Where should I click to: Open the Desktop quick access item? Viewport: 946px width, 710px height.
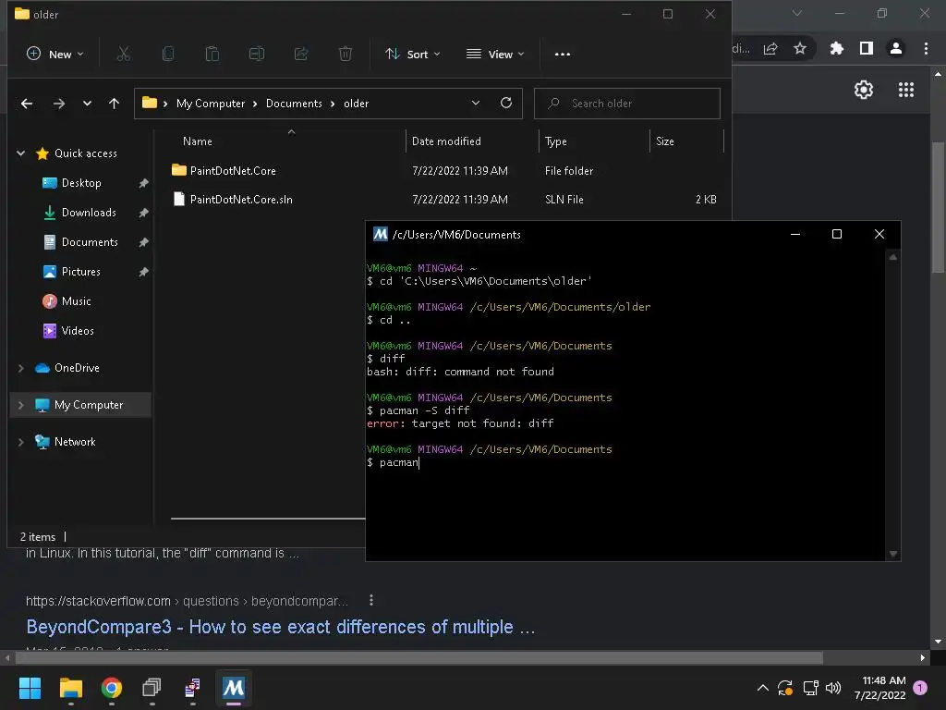81,183
